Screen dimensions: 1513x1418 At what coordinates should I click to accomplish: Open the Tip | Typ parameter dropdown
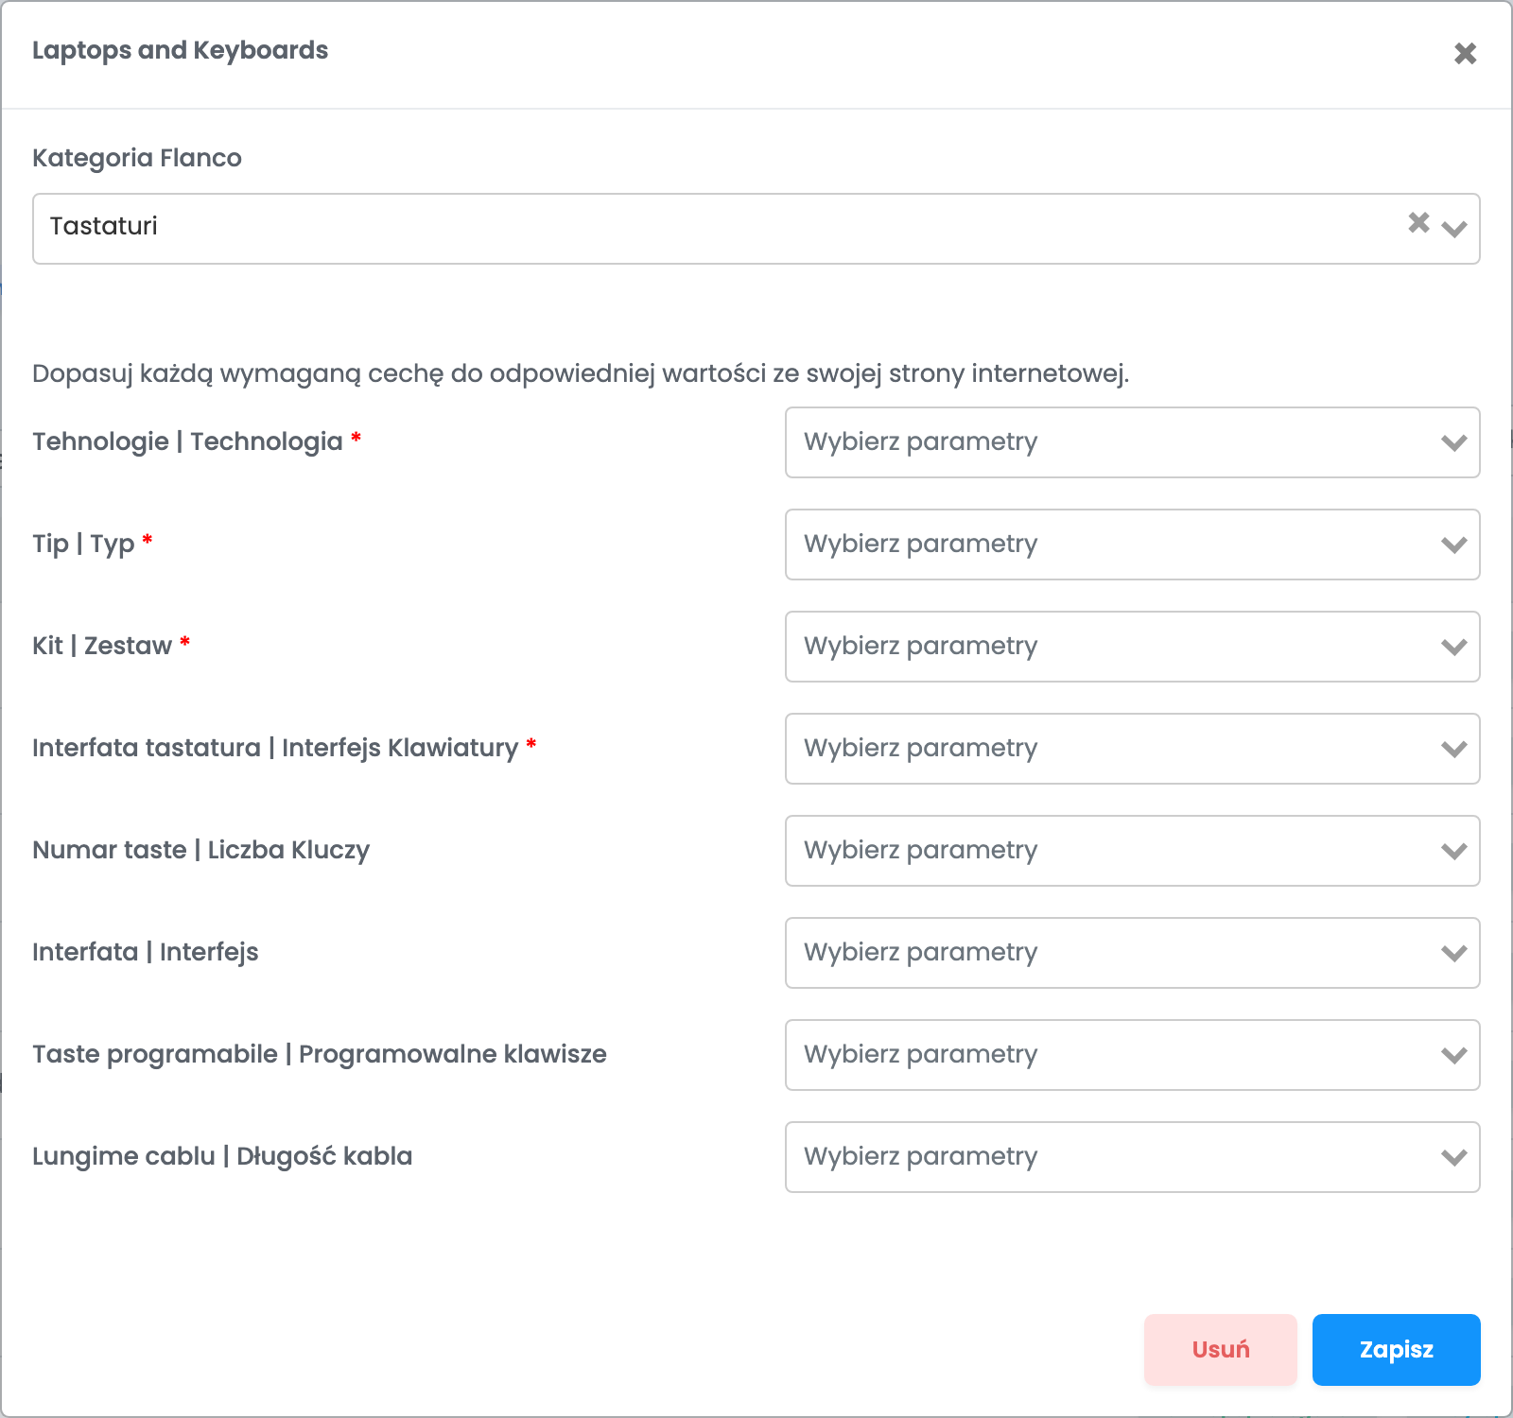pos(1132,545)
